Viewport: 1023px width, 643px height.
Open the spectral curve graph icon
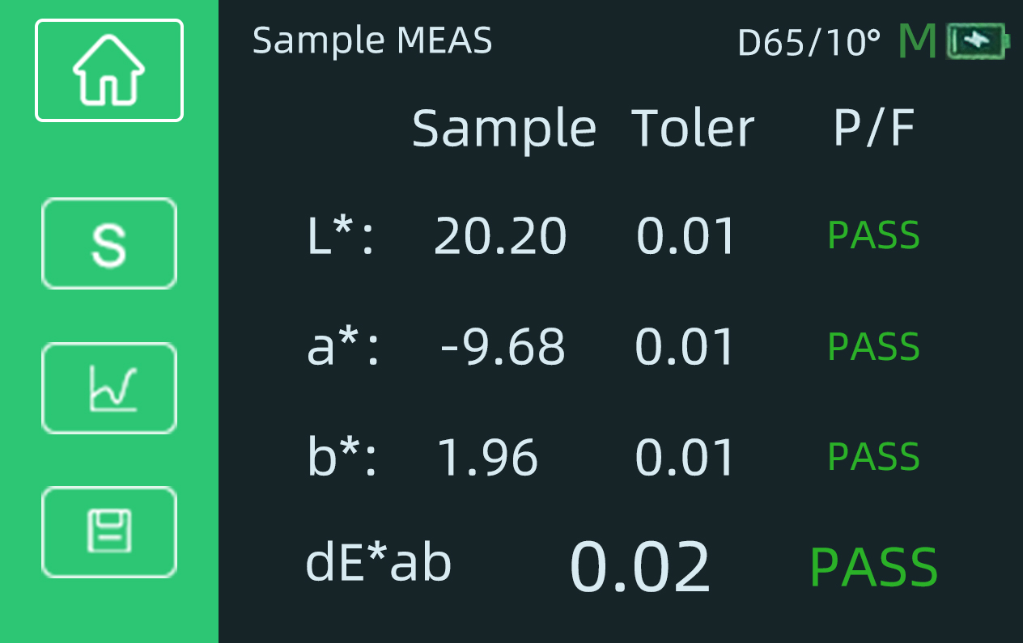point(109,388)
